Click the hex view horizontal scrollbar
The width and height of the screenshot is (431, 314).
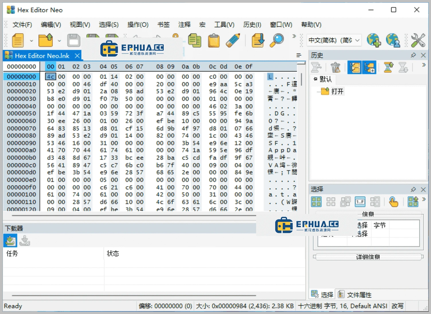coord(134,216)
